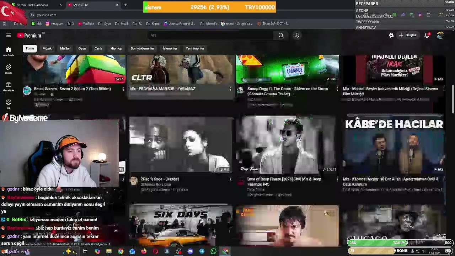Open Beast Games Sezon 2 Bölüm 2 title
Screen dimensions: 455x256
[73, 89]
